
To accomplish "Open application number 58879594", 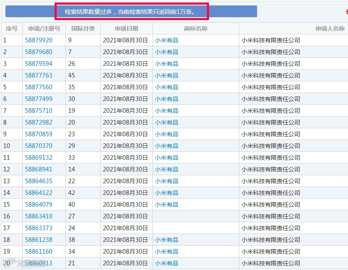I will (39, 64).
